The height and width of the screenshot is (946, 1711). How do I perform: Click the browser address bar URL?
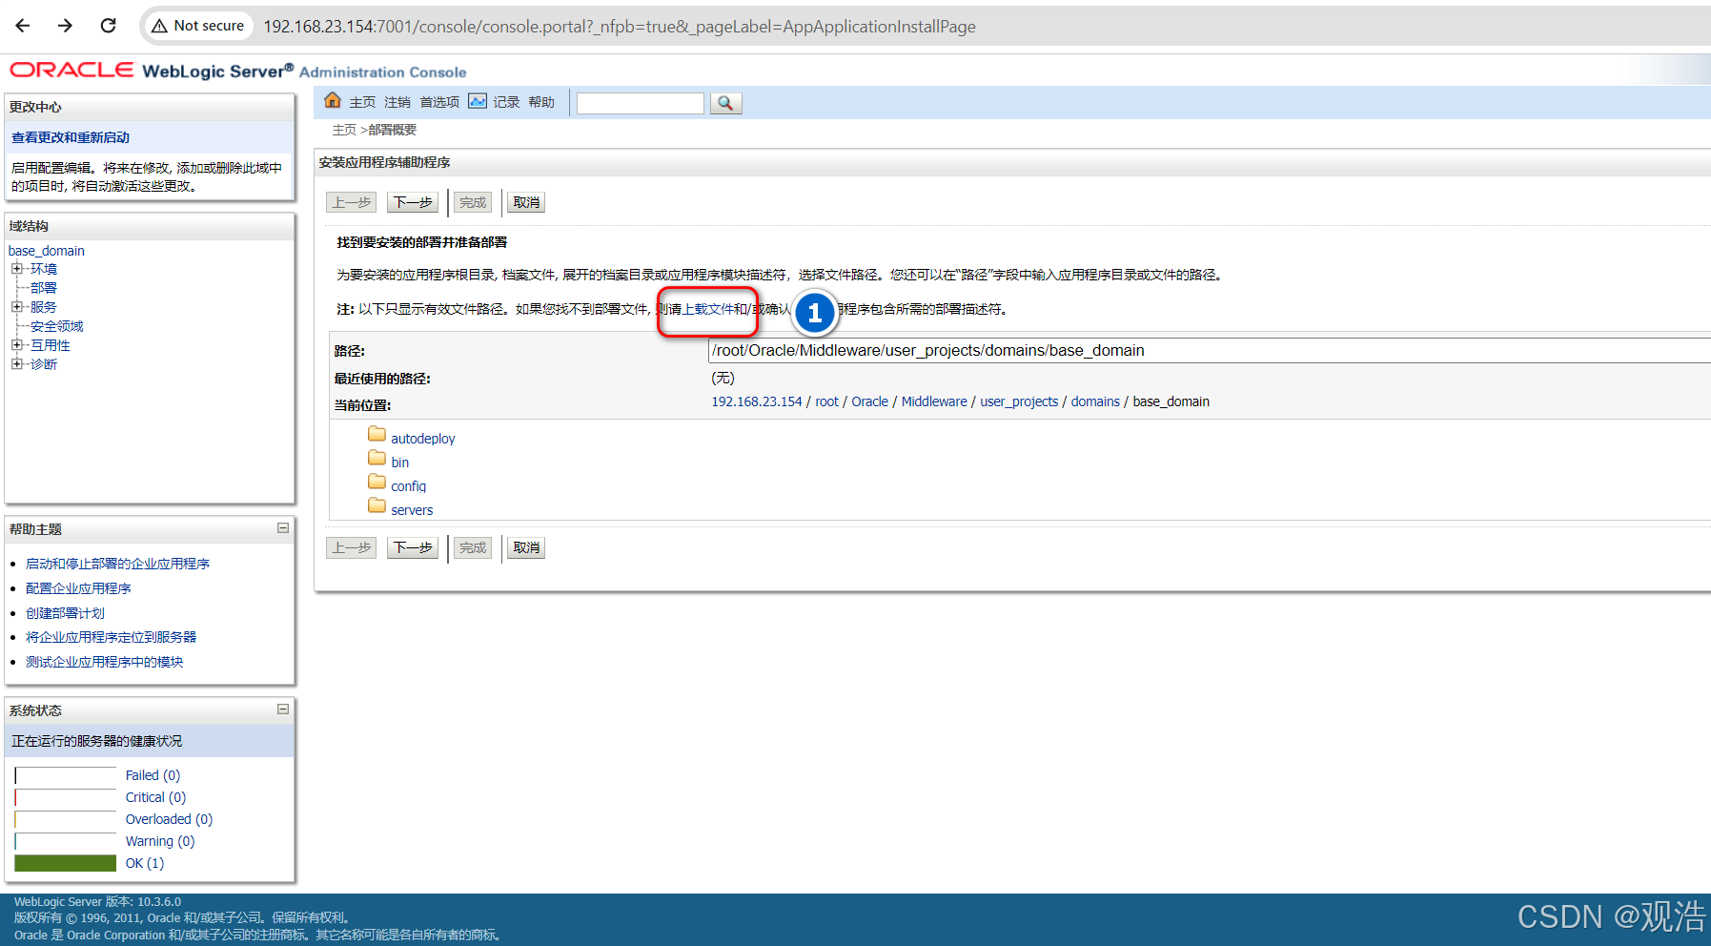click(620, 27)
